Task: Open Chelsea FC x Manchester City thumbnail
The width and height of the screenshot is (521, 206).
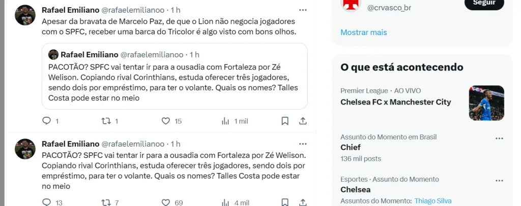Action: pyautogui.click(x=486, y=102)
